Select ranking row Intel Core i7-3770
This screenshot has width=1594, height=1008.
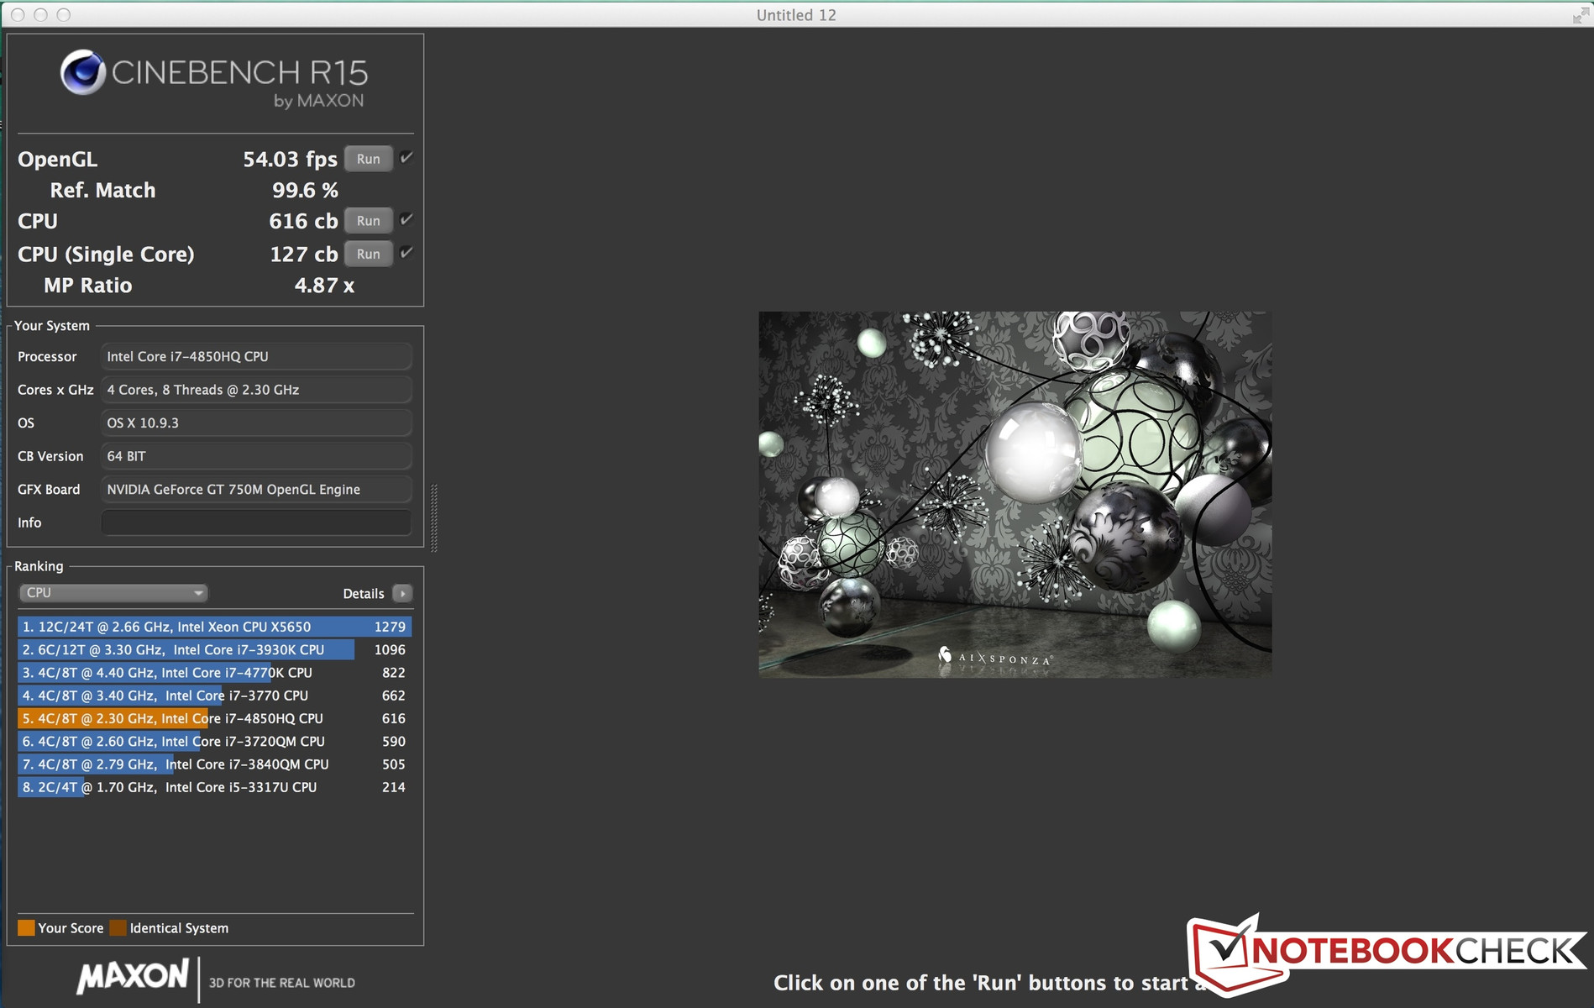pos(214,696)
